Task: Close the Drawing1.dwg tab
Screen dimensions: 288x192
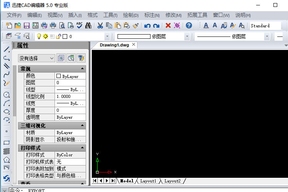Action: 134,45
